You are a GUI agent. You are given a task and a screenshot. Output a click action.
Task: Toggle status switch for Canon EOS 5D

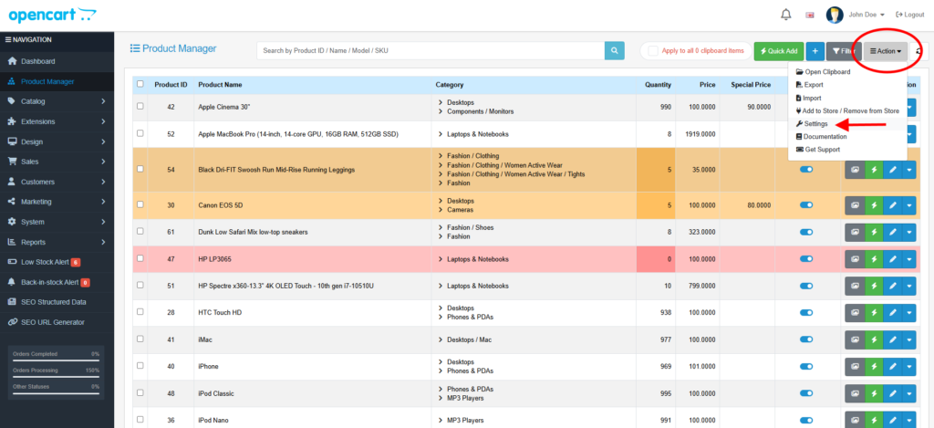coord(806,205)
